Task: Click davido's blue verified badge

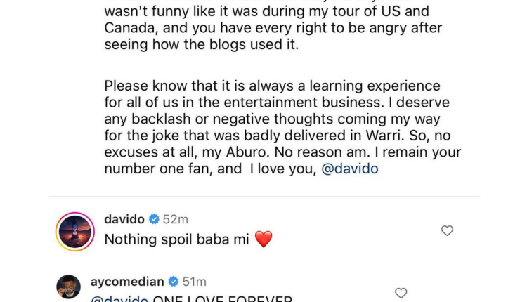Action: click(x=154, y=220)
